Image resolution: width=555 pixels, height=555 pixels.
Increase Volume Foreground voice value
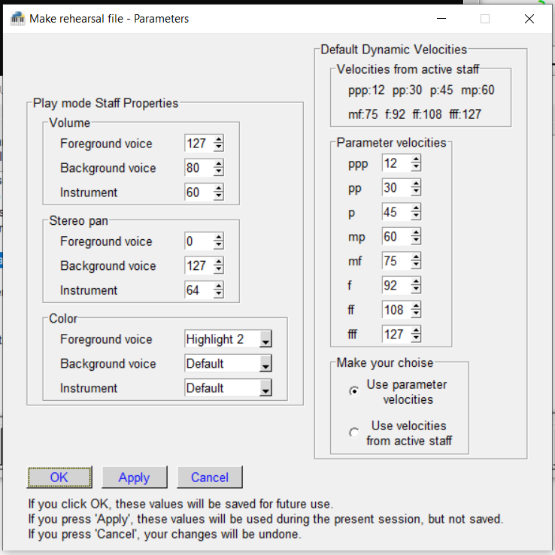[x=219, y=139]
